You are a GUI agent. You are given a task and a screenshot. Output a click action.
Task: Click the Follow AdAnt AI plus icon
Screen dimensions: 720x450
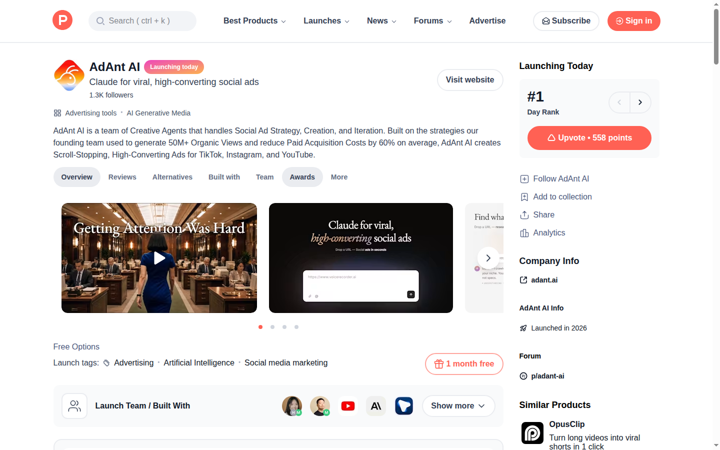click(524, 179)
